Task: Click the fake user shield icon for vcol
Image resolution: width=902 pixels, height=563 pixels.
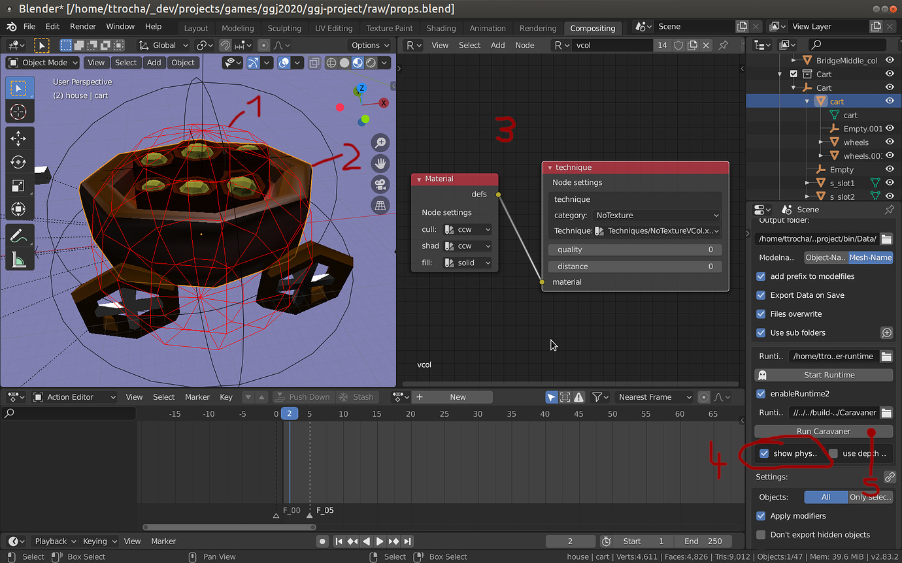Action: pyautogui.click(x=679, y=45)
